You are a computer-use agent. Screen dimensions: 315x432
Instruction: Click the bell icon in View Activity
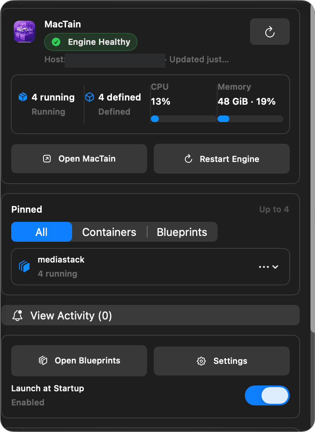[17, 315]
